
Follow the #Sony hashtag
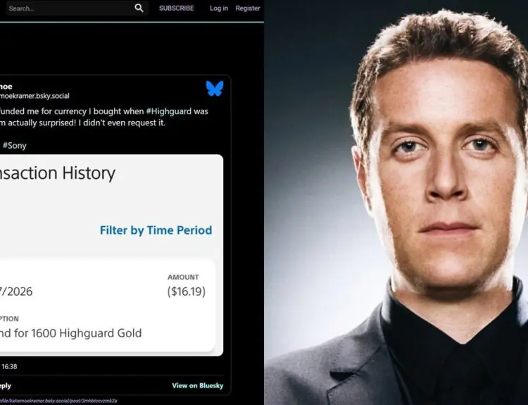[x=15, y=146]
